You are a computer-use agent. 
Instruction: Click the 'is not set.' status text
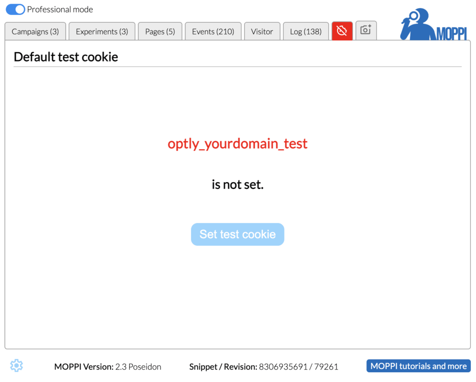pyautogui.click(x=238, y=184)
